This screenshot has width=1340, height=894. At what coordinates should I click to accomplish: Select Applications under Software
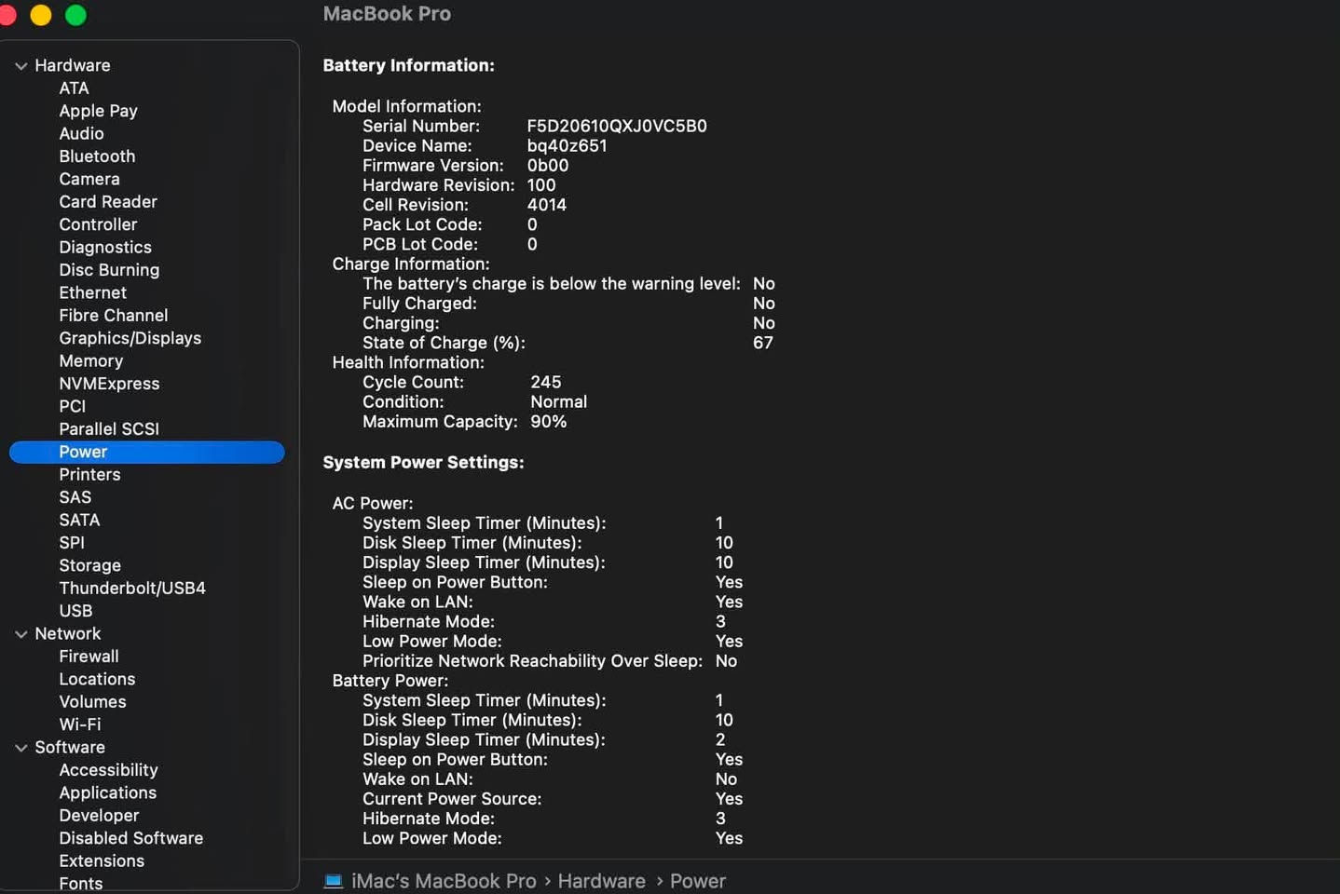(x=107, y=792)
